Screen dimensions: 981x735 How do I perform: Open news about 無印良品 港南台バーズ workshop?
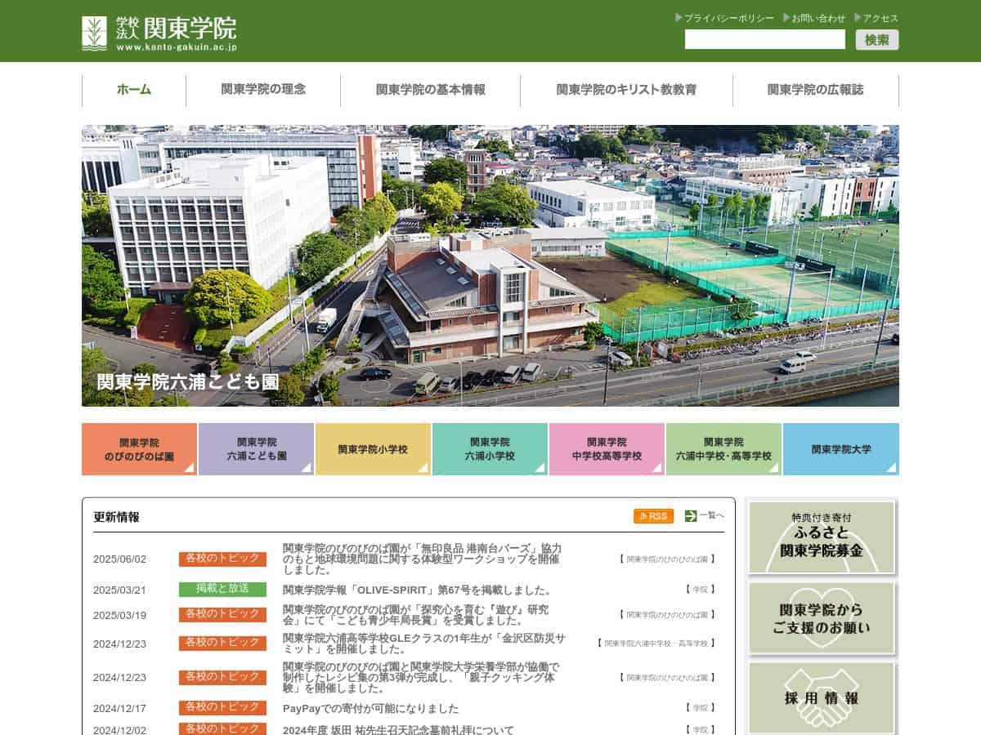click(x=422, y=559)
